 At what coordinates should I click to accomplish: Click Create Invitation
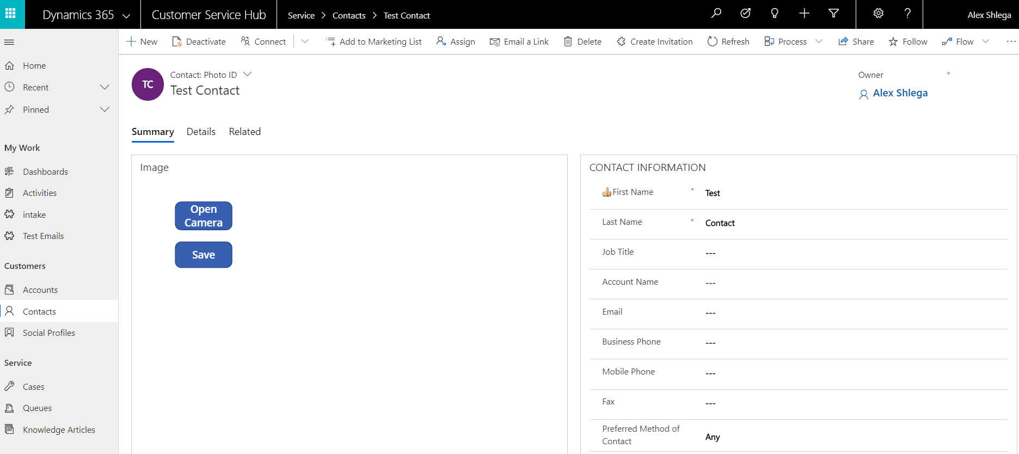(655, 41)
